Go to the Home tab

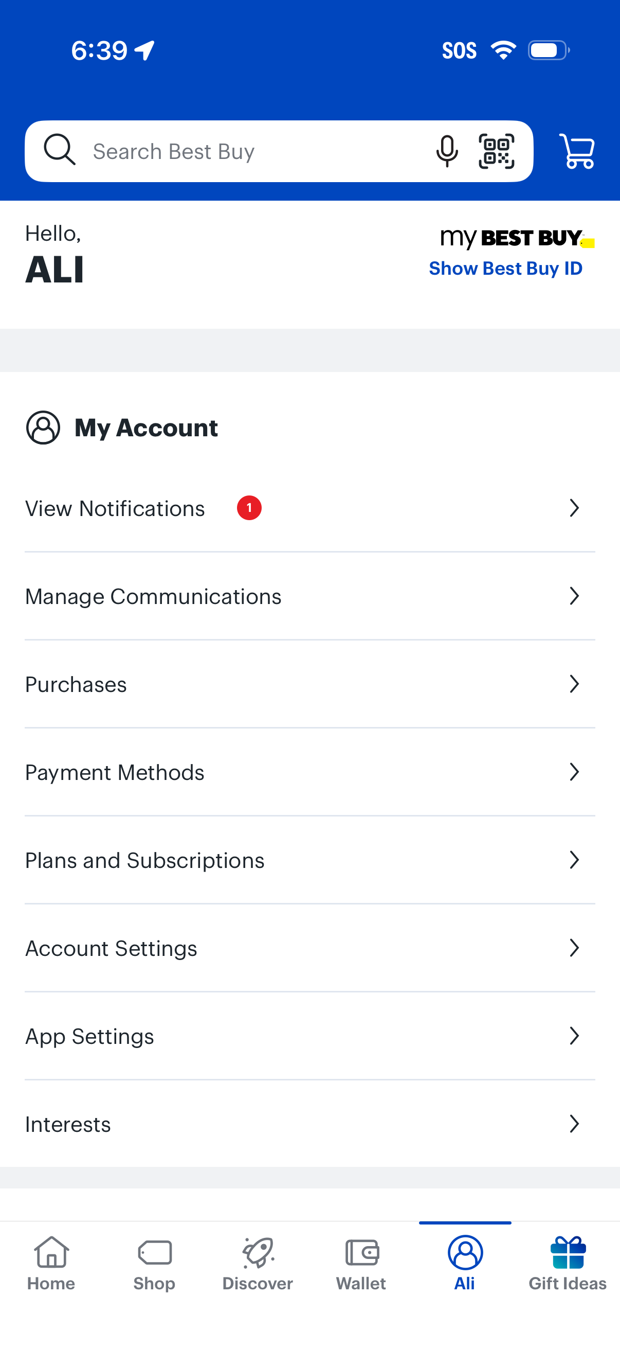(x=51, y=1263)
